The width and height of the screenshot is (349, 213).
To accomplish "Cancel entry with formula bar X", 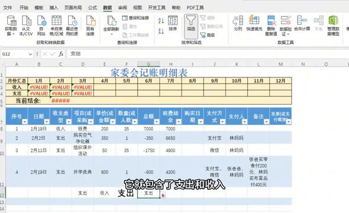I will click(x=45, y=54).
